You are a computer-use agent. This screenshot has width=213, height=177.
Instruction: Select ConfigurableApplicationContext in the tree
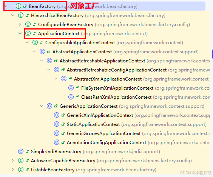(80, 43)
